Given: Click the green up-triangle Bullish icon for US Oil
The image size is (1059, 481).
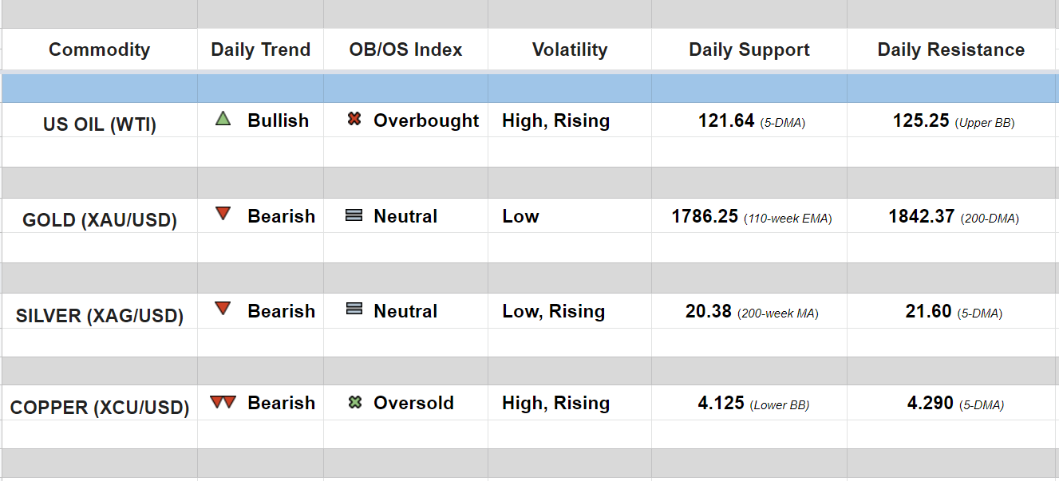Looking at the screenshot, I should [223, 119].
